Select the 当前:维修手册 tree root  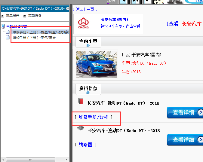click(x=17, y=27)
